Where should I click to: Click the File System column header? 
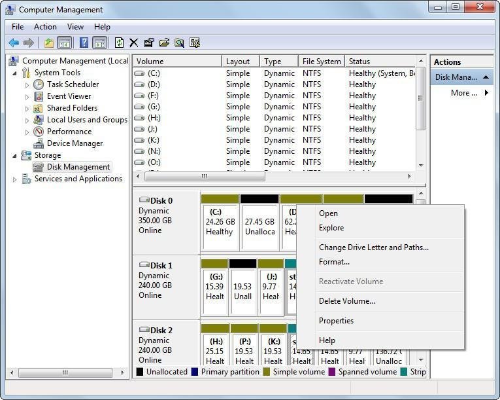(321, 62)
